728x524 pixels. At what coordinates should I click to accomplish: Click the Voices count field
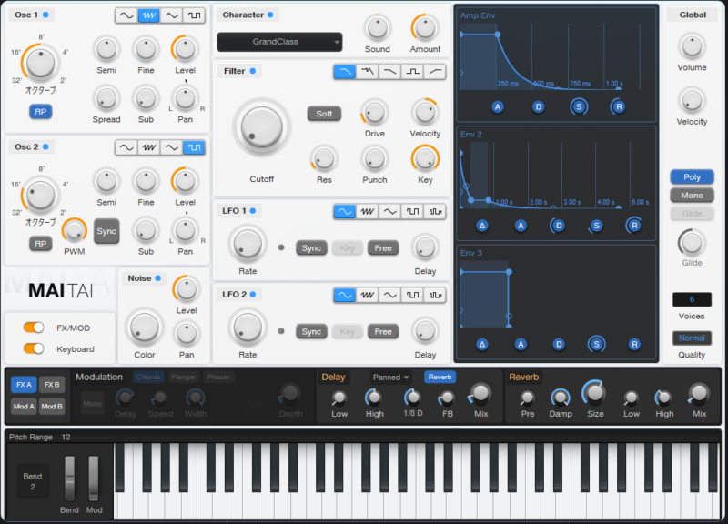point(692,299)
